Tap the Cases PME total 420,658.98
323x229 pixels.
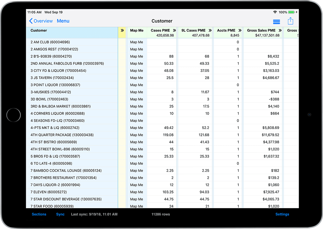point(165,35)
